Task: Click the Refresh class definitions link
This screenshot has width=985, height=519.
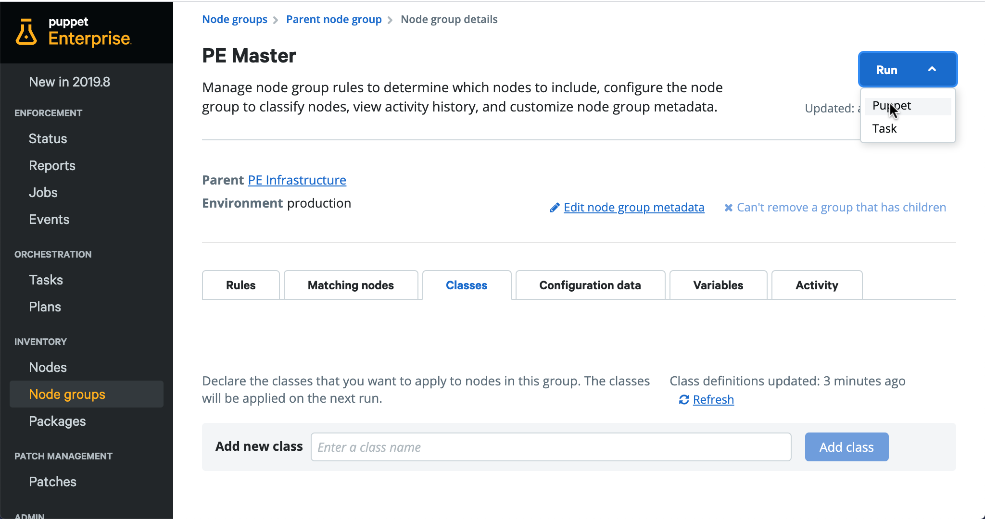Action: tap(713, 400)
